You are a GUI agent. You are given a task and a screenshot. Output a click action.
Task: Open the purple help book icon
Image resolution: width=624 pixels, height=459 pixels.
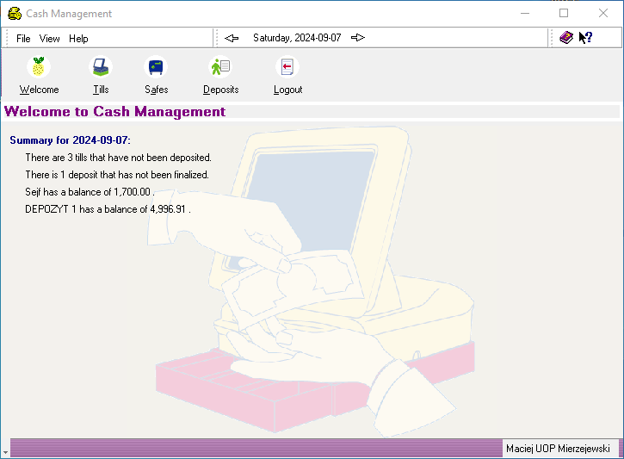pos(565,38)
